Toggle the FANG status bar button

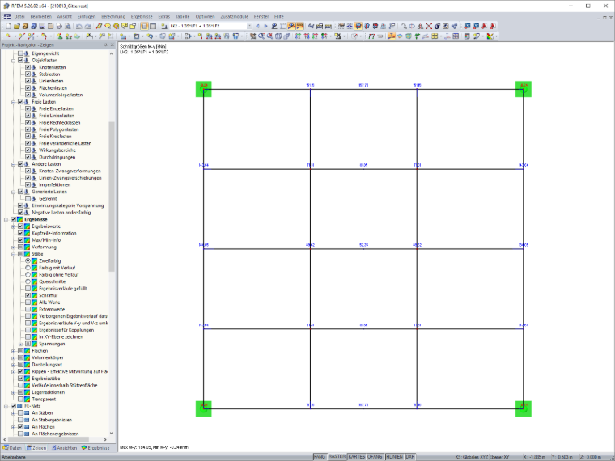pos(320,457)
